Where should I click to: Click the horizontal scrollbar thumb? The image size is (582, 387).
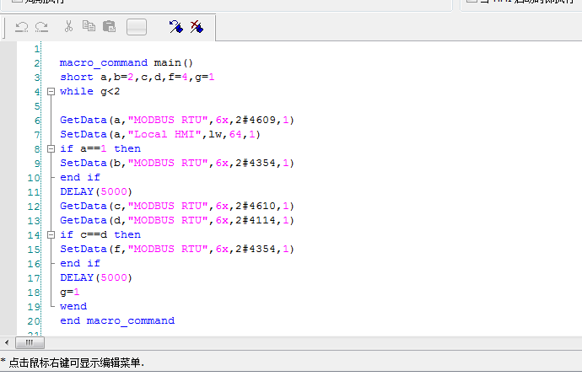30,343
